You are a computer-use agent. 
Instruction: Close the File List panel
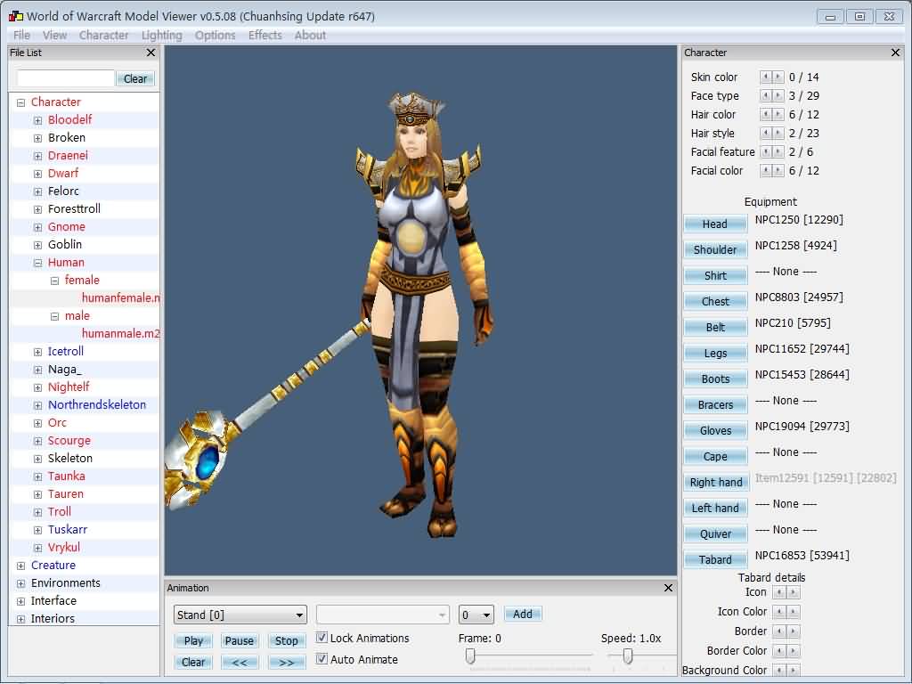151,53
